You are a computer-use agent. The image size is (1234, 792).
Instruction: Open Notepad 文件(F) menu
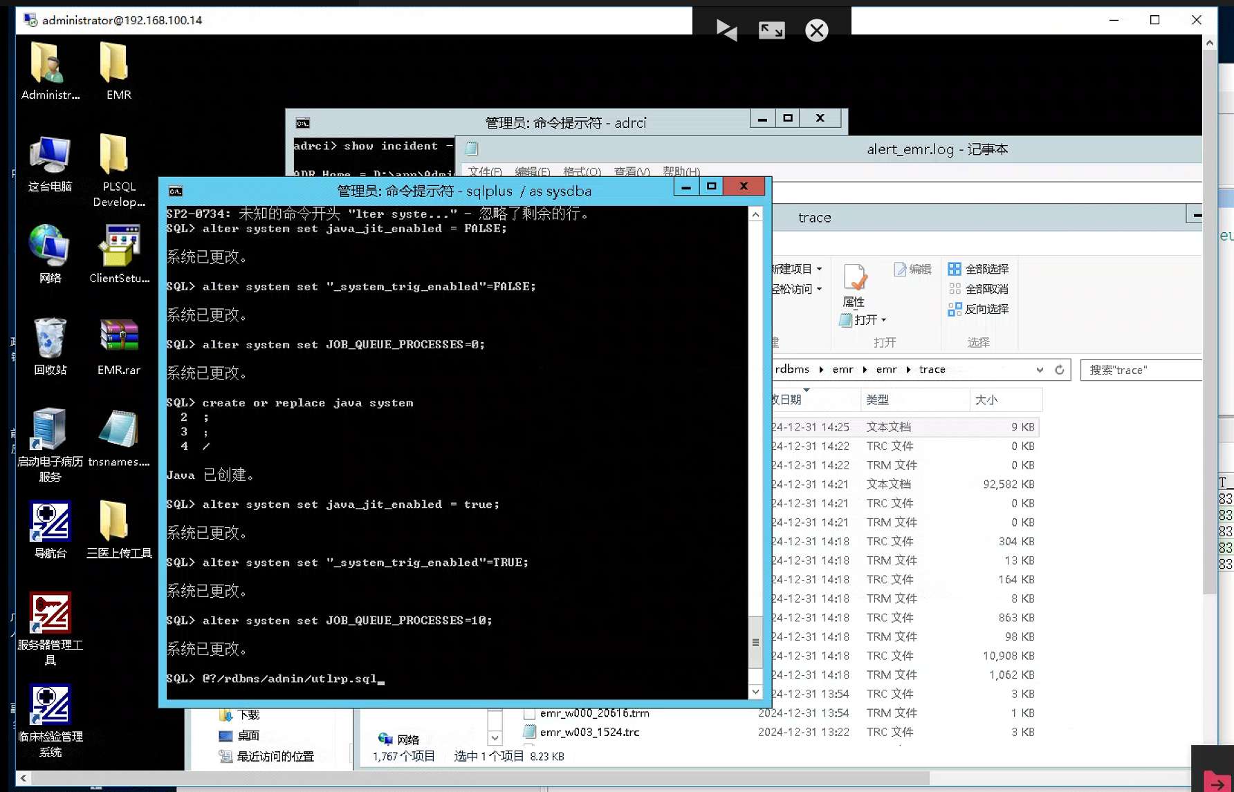click(x=485, y=171)
